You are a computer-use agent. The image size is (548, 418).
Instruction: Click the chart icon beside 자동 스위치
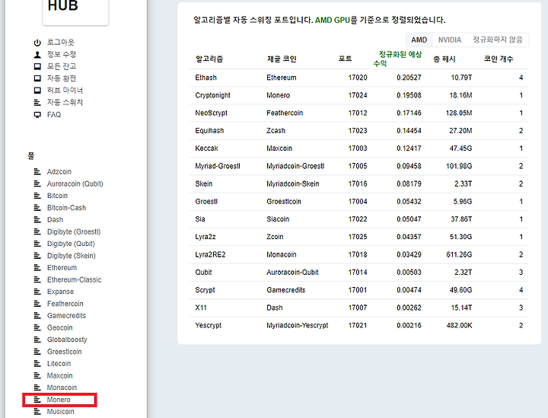37,102
